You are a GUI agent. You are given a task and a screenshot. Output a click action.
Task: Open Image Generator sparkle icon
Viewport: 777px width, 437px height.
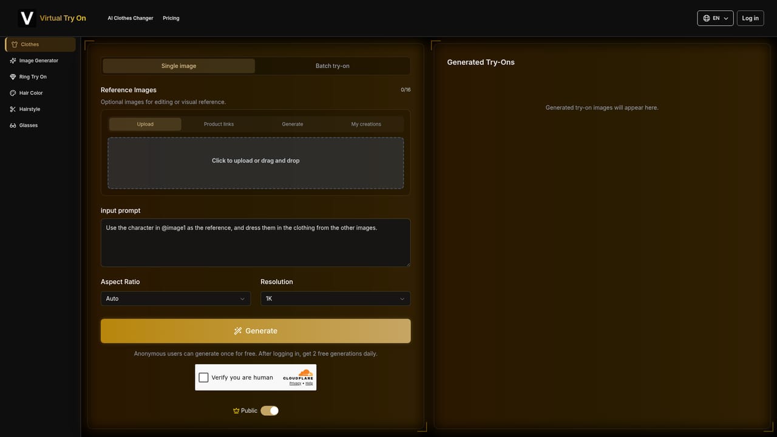(x=13, y=61)
